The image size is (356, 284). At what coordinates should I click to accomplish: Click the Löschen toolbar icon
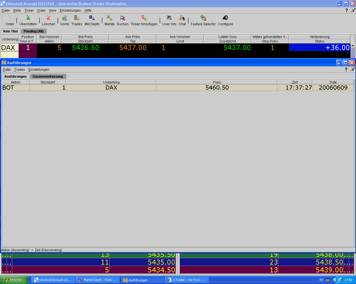pos(49,21)
